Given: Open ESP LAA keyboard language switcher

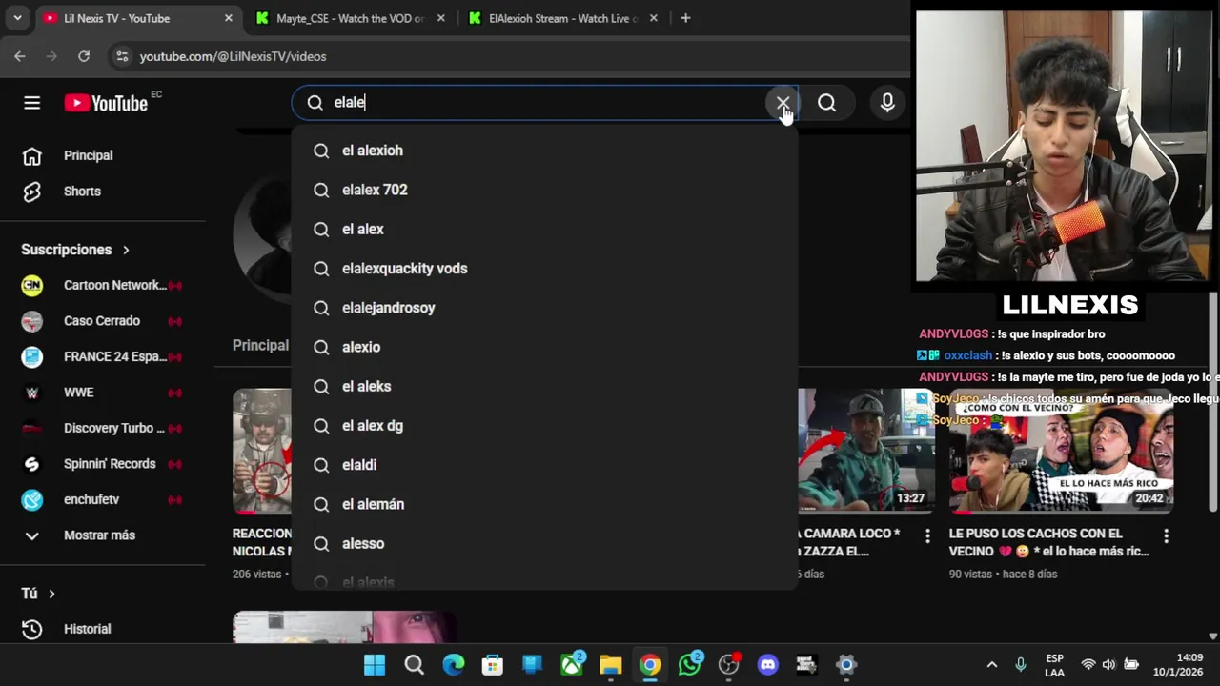Looking at the screenshot, I should tap(1054, 665).
